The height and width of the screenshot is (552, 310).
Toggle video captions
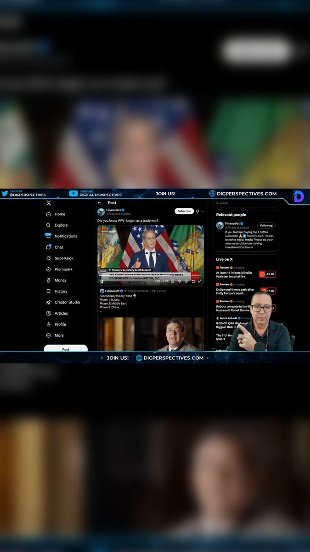tap(173, 281)
